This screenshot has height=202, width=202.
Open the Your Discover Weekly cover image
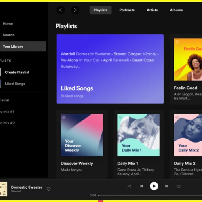pyautogui.click(x=82, y=135)
